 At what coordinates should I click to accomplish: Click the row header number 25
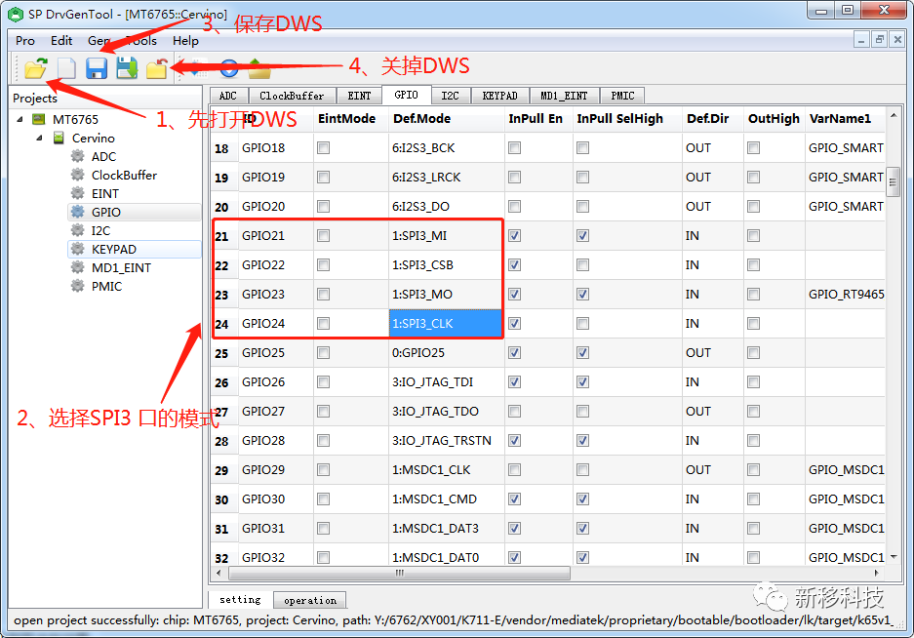pos(222,353)
